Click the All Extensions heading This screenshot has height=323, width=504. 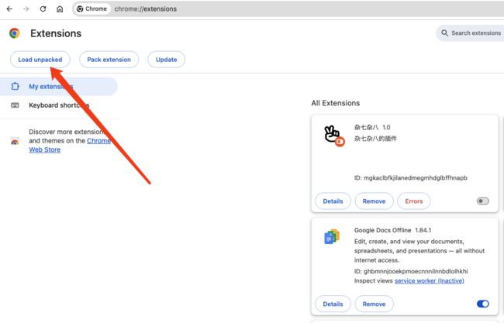pyautogui.click(x=335, y=103)
